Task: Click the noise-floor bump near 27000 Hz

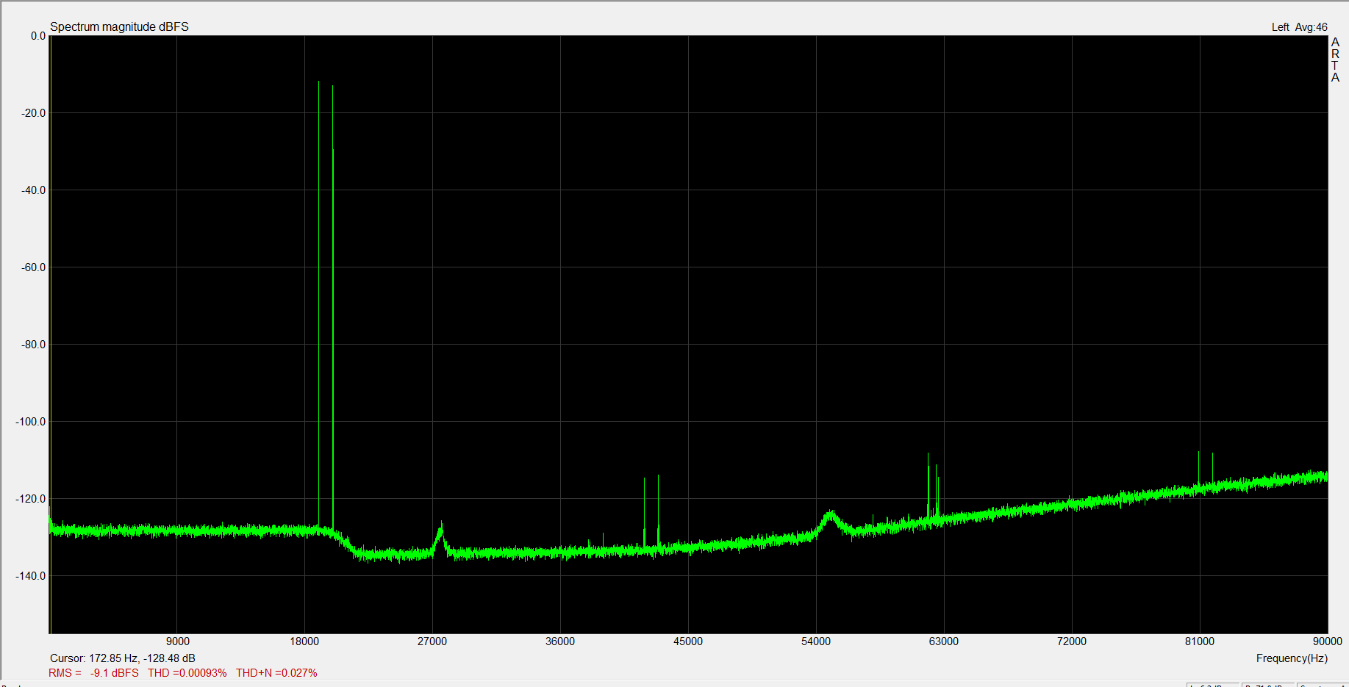Action: click(440, 539)
